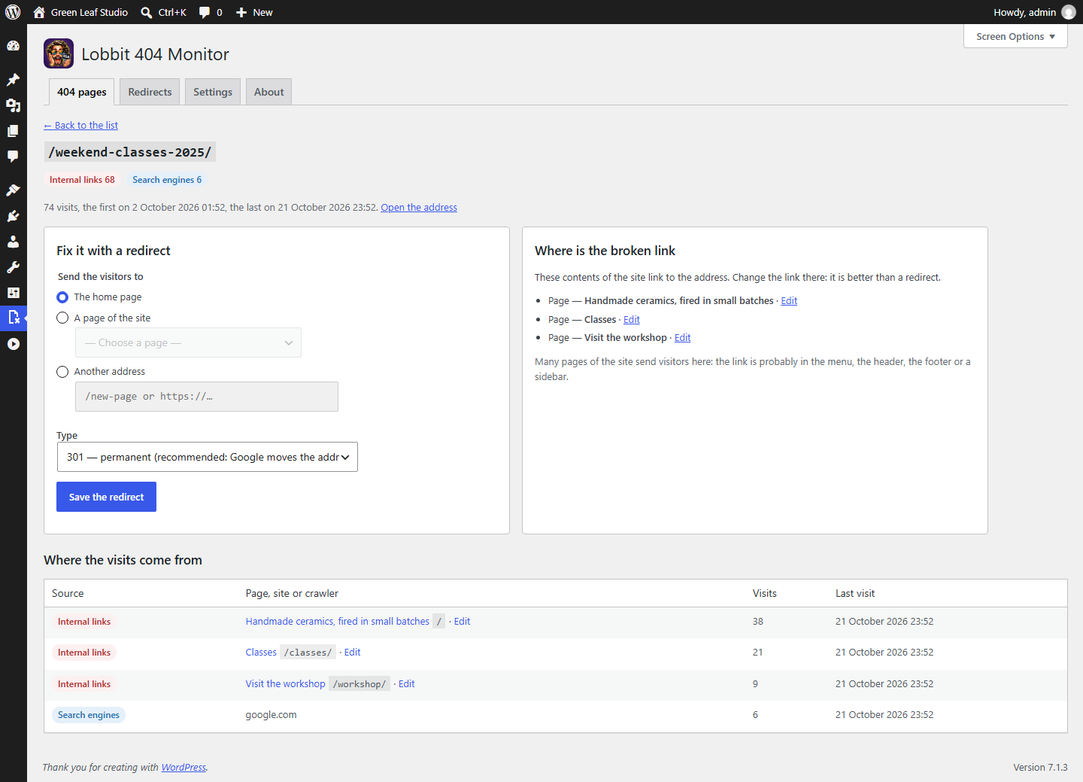Open the WordPress logo menu
The width and height of the screenshot is (1083, 782).
coord(13,12)
